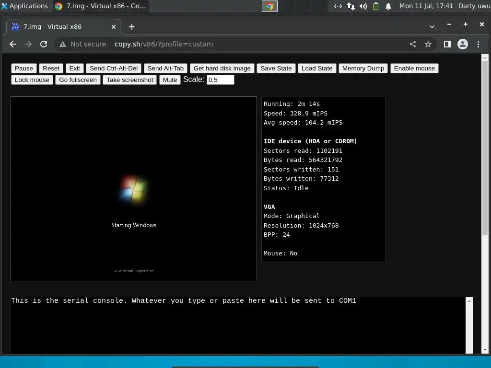The width and height of the screenshot is (491, 368).
Task: Select the 7.img - Virtual x86 tab
Action: [64, 27]
